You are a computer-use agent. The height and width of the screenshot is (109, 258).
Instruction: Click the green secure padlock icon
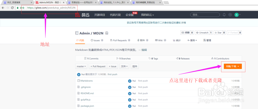18,8
